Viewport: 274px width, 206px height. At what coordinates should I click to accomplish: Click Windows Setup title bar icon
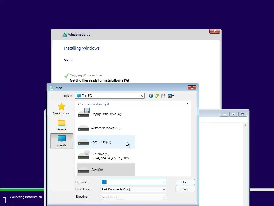click(x=65, y=35)
